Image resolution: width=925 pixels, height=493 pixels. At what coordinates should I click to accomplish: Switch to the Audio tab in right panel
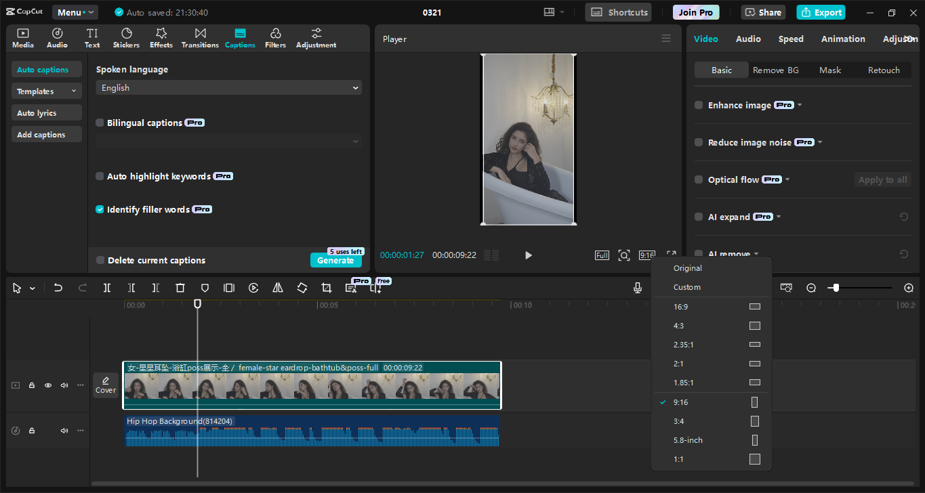tap(747, 39)
